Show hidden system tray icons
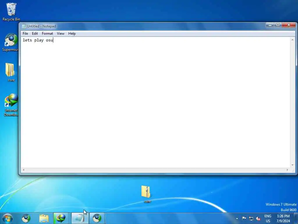The height and width of the screenshot is (224, 298). point(237,218)
